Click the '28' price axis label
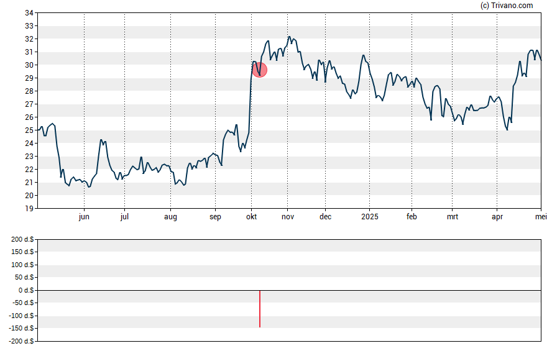 (x=29, y=91)
